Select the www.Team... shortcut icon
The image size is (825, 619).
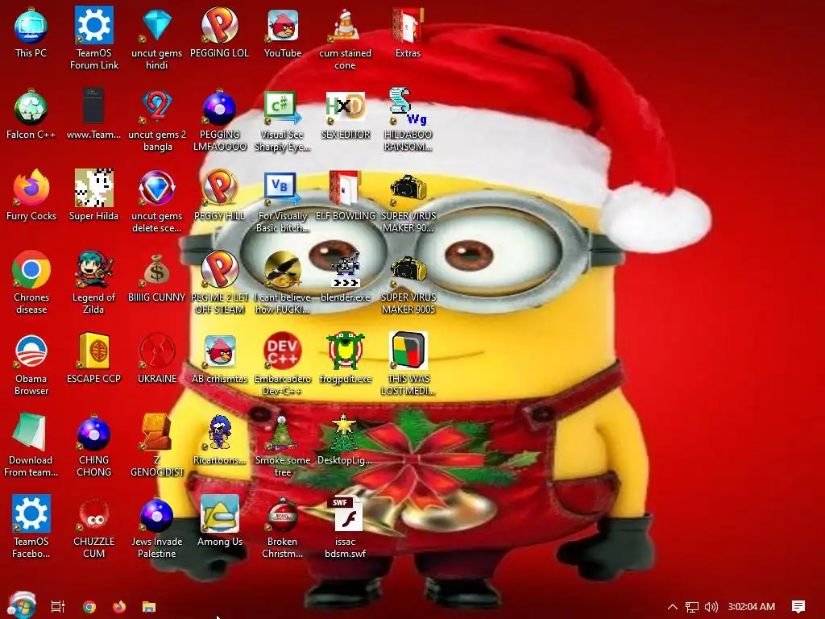pos(93,106)
